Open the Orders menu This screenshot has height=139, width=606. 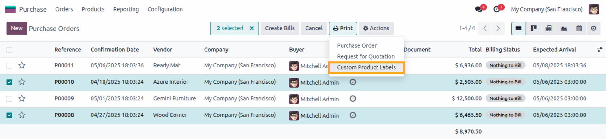point(64,9)
